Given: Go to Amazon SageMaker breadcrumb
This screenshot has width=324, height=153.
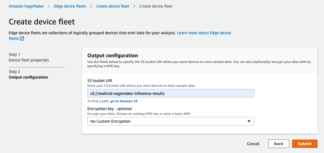Looking at the screenshot, I should [x=26, y=6].
